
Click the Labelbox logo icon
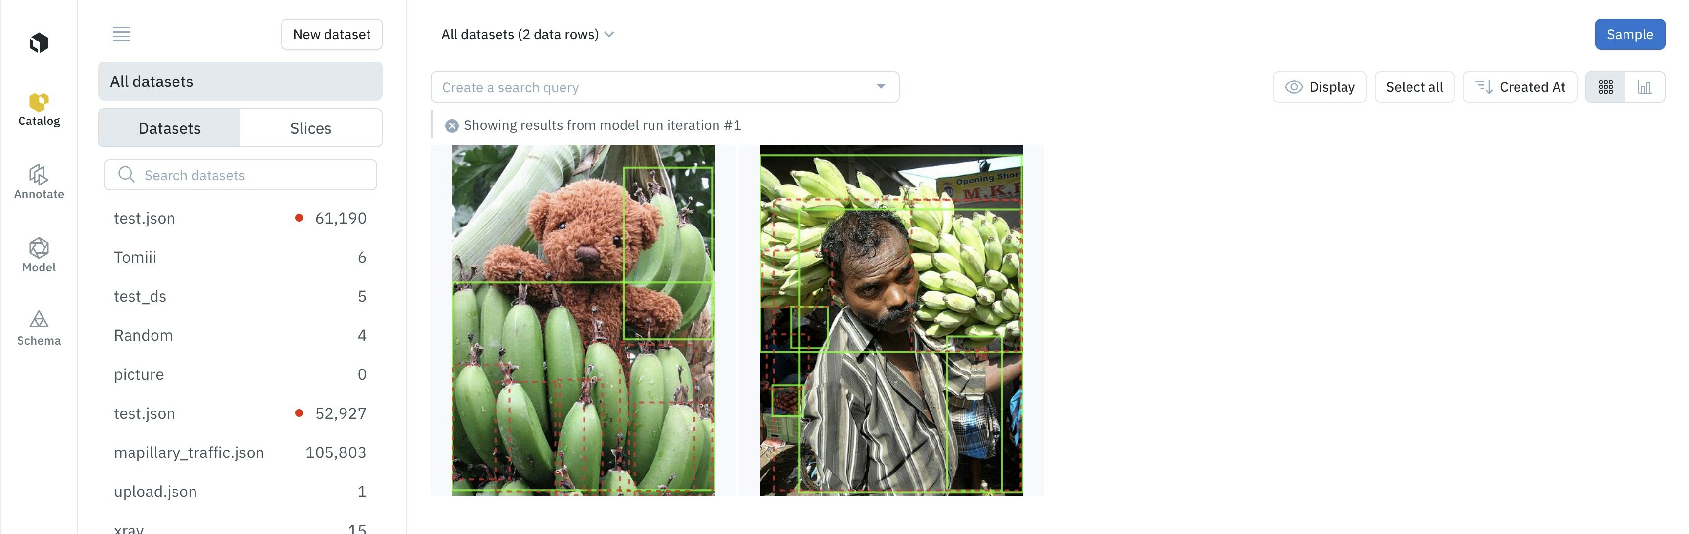pyautogui.click(x=39, y=42)
